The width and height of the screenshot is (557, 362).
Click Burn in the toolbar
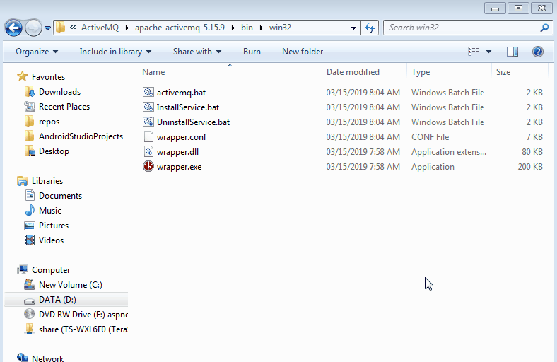tap(252, 52)
